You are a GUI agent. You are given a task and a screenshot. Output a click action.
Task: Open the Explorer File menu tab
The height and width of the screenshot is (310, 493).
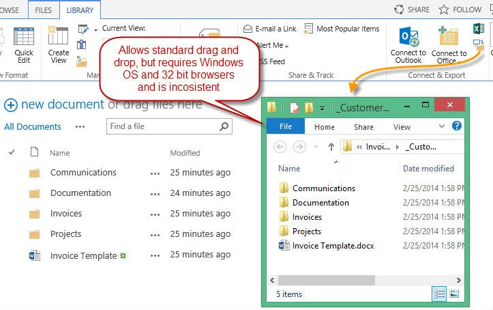(x=286, y=126)
